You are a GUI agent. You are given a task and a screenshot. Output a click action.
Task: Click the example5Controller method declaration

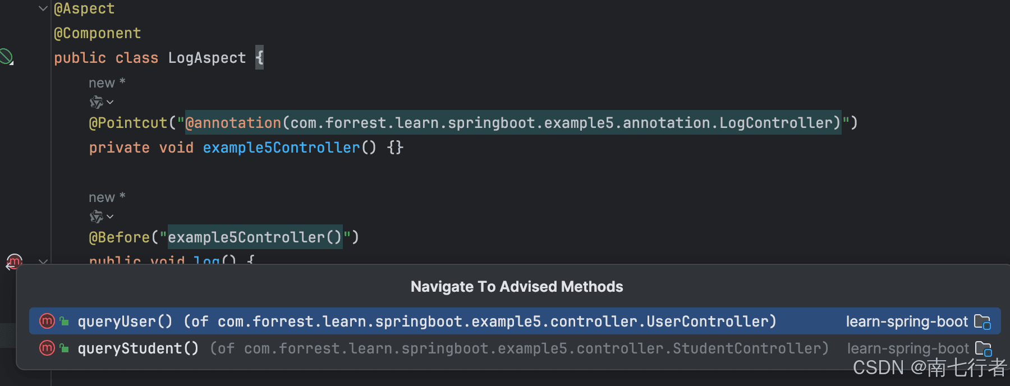coord(281,148)
